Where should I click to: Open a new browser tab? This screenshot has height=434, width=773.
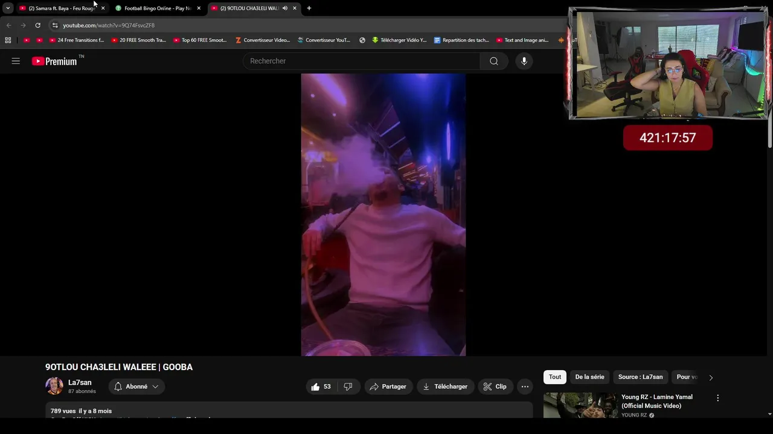(x=309, y=8)
